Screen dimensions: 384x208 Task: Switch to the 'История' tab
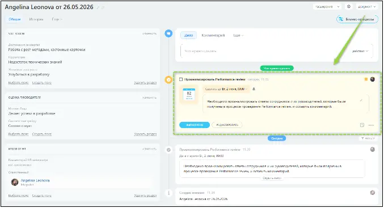(36, 19)
